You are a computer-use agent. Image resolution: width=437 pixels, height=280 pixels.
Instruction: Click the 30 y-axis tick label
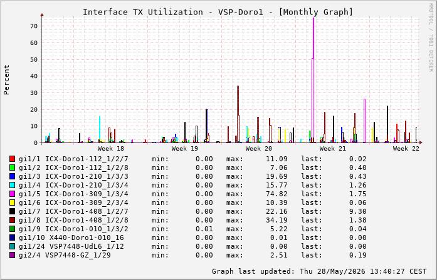click(x=34, y=92)
